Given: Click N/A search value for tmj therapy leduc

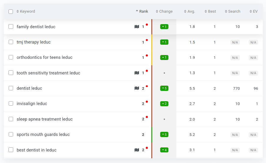Looking at the screenshot, I should [235, 42].
